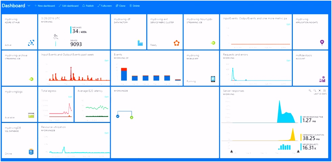Open the Azure IoT Hub icon

[x=31, y=43]
